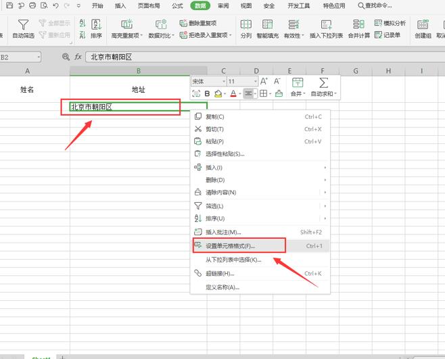This screenshot has height=359, width=445.
Task: Click the 自动筛选 filter icon
Action: 23,25
